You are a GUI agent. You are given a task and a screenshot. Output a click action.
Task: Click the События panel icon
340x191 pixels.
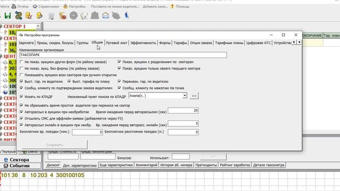[6, 166]
